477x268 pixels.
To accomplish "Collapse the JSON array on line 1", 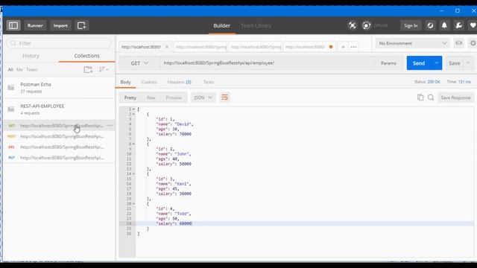I will [x=133, y=109].
